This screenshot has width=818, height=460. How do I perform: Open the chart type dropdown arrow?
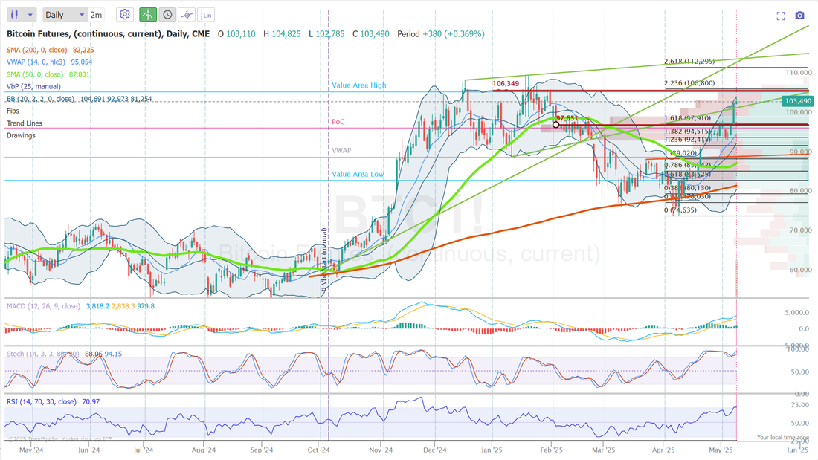30,15
